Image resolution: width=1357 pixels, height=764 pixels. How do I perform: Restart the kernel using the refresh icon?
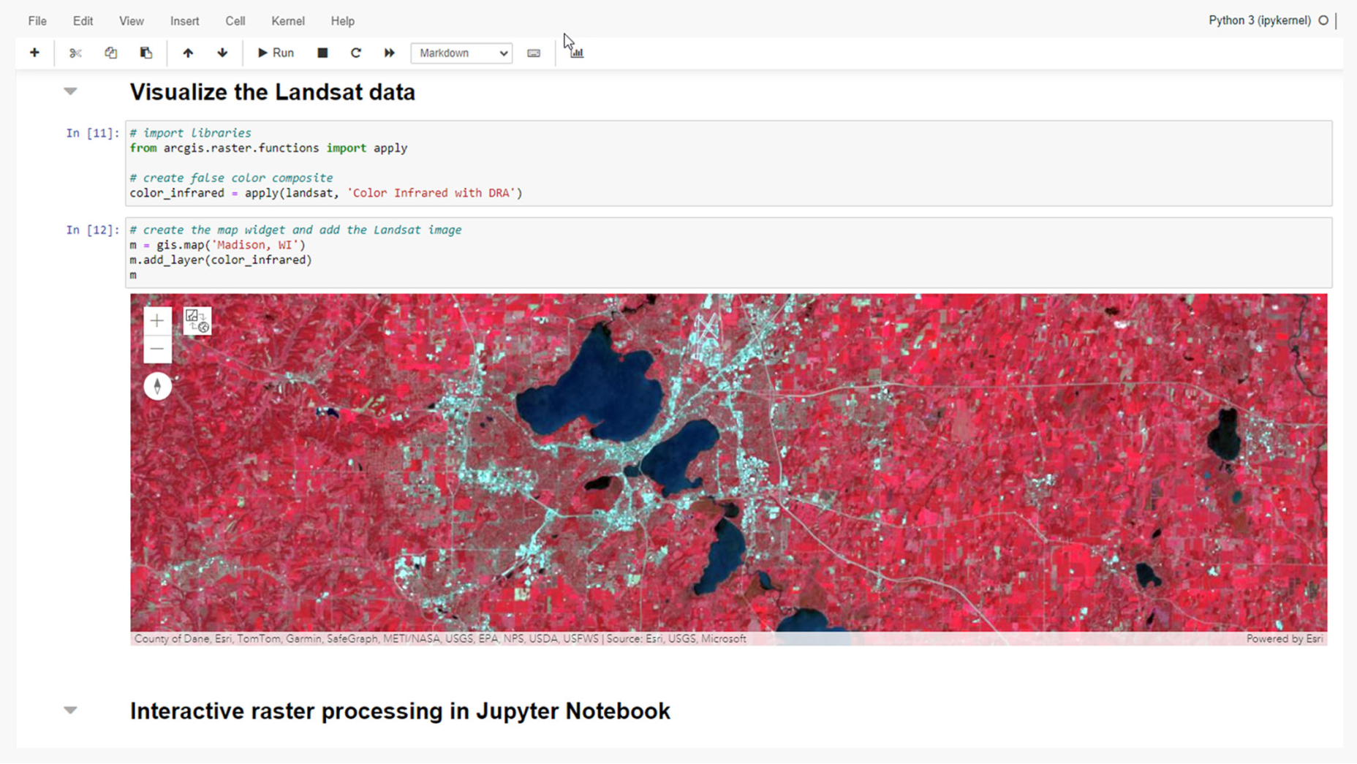[x=356, y=53]
